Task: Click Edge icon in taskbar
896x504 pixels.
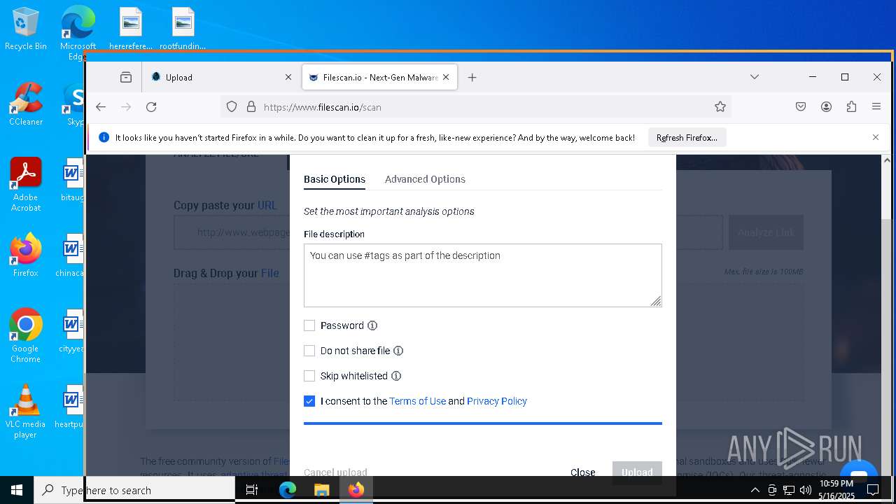Action: click(288, 490)
